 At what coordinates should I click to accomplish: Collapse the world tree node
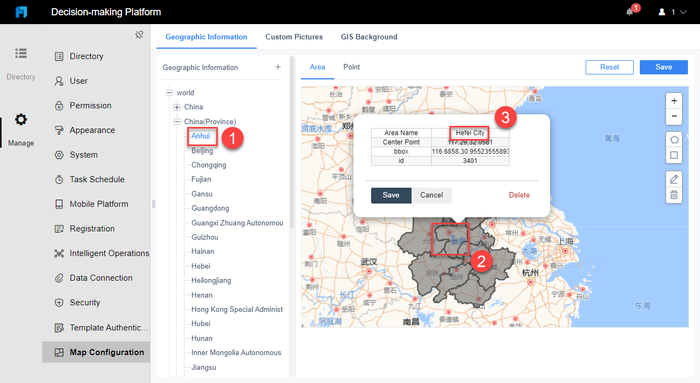(x=169, y=92)
